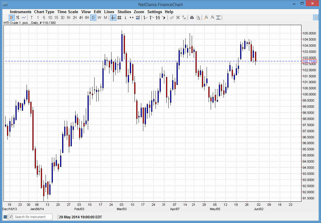Switch to the line chart icon
The width and height of the screenshot is (321, 223).
pos(24,18)
